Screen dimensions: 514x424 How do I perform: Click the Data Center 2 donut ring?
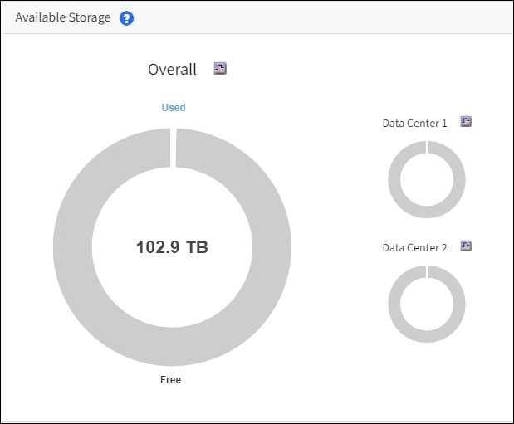click(394, 305)
